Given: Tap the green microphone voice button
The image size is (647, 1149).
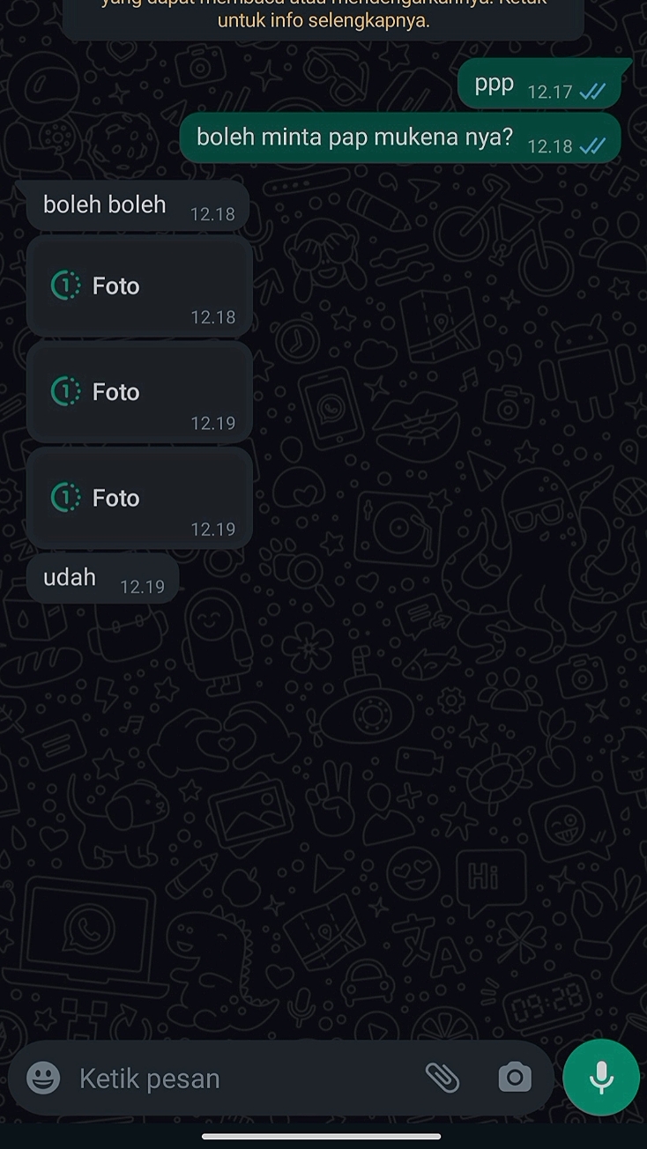Looking at the screenshot, I should coord(601,1077).
